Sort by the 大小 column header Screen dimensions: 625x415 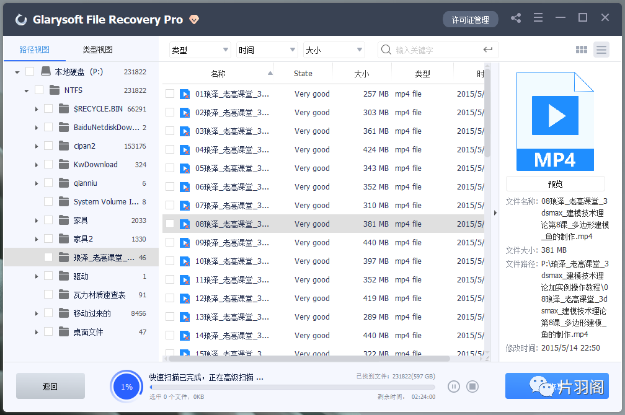pos(361,73)
